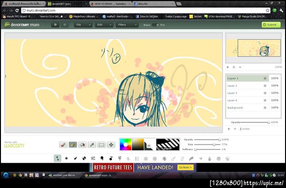This screenshot has width=286, height=188.
Task: Hide Layer 3
Action: point(265,93)
